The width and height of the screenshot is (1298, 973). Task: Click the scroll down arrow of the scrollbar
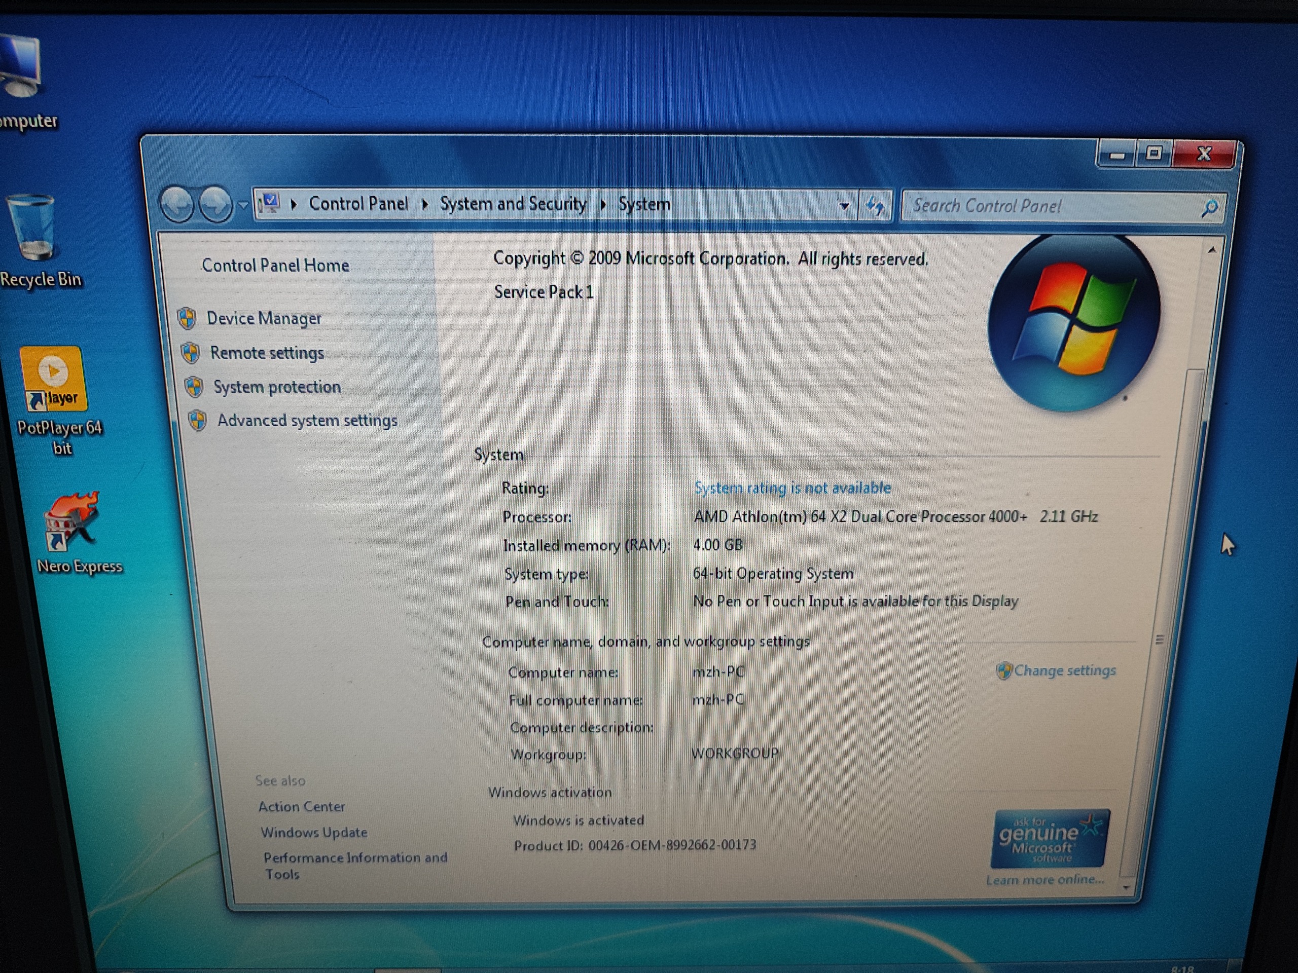click(x=1126, y=887)
